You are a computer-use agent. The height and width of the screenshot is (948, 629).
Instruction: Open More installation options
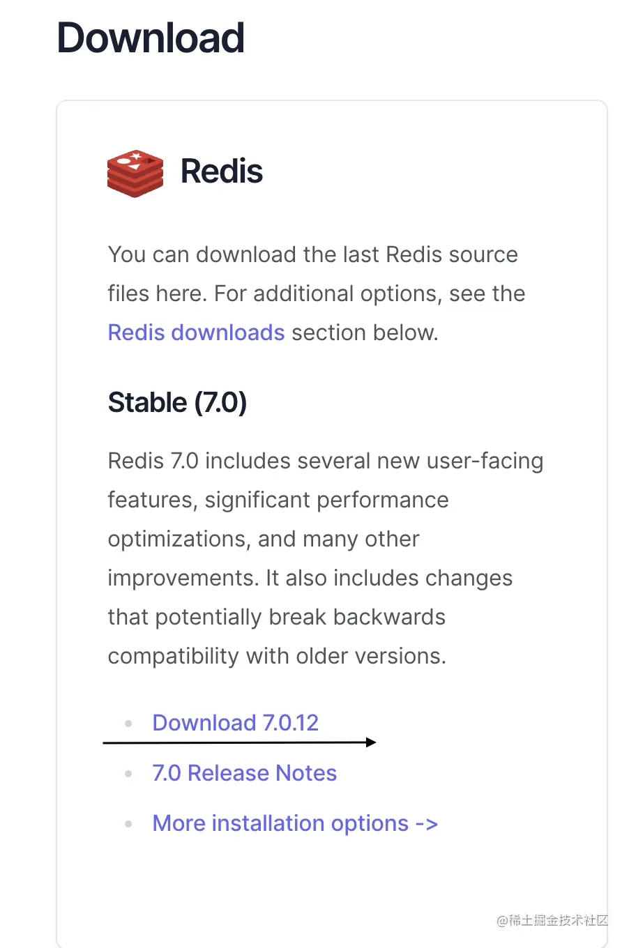[x=278, y=824]
